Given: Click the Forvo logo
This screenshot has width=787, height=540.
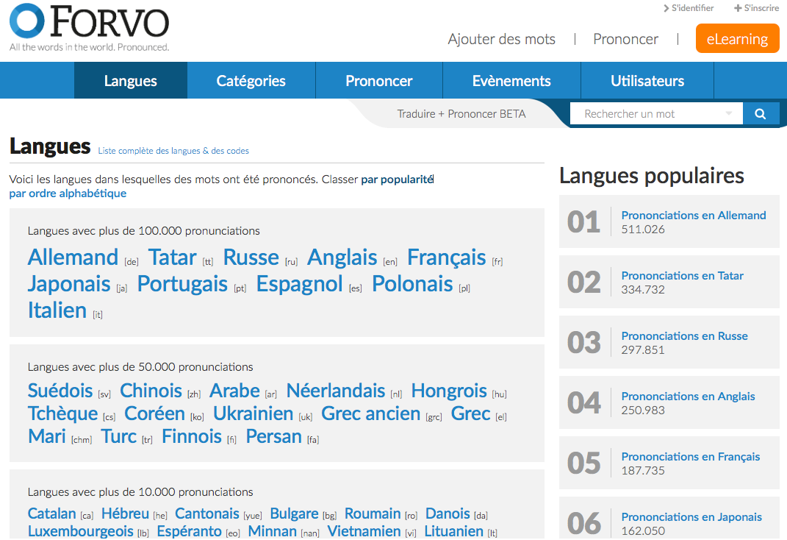Looking at the screenshot, I should click(88, 26).
